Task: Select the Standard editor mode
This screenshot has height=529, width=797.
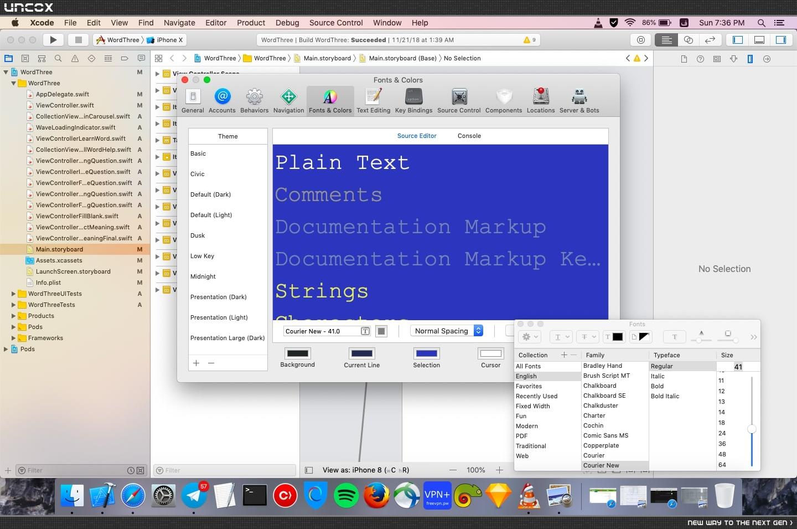Action: [x=666, y=40]
